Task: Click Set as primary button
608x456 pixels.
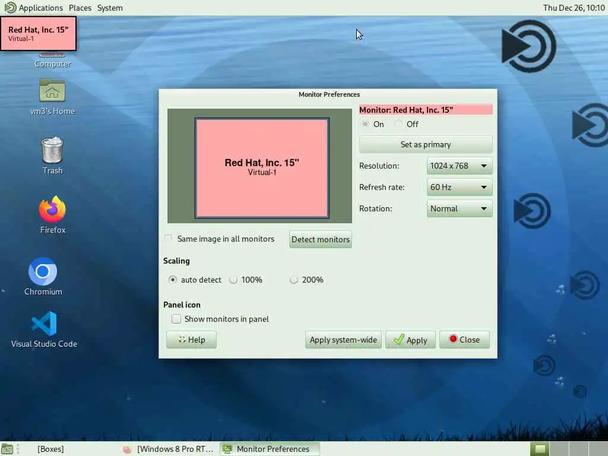Action: pyautogui.click(x=426, y=145)
